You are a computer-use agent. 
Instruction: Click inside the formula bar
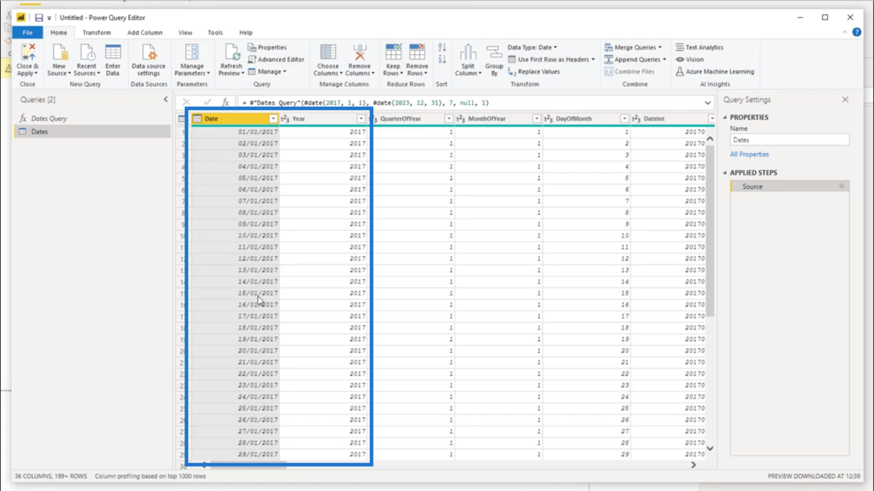[471, 103]
